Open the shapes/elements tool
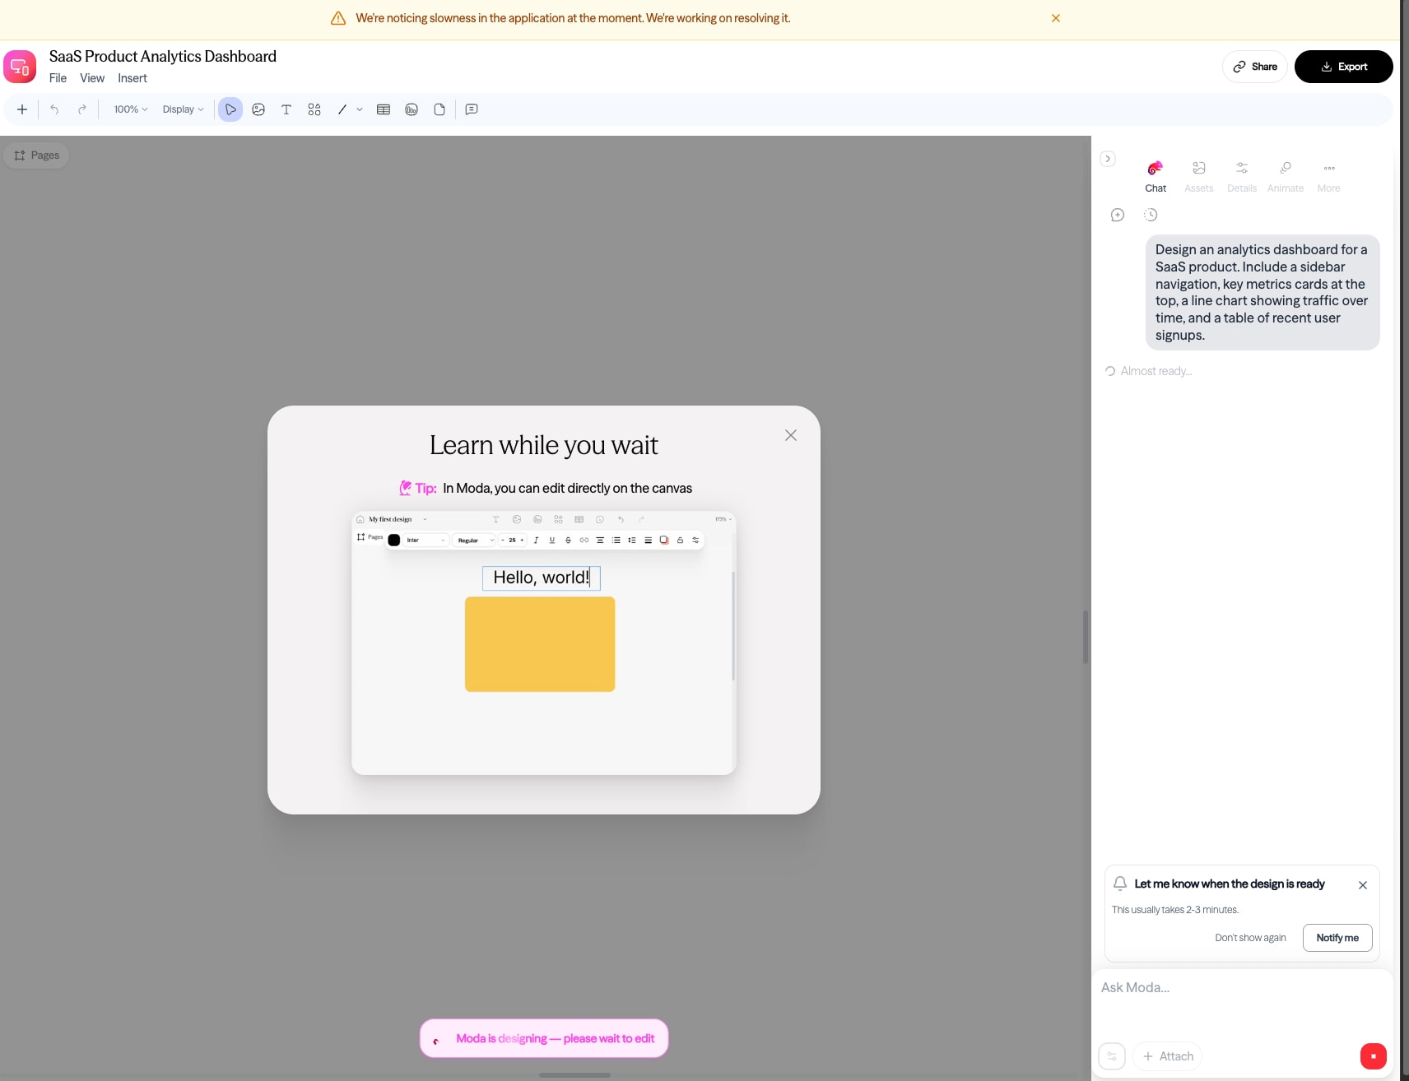The width and height of the screenshot is (1409, 1081). click(x=314, y=109)
